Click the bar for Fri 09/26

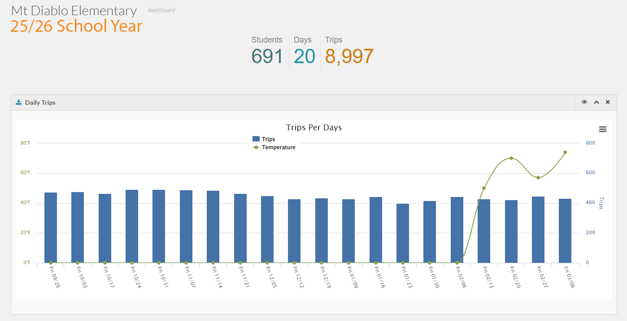[x=51, y=227]
